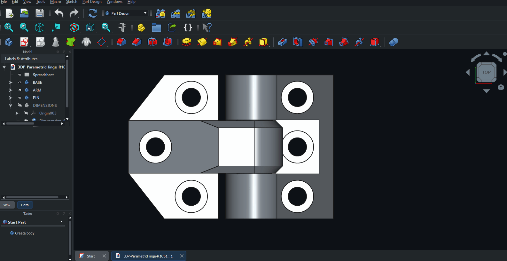Show the Origin003 item
507x261 pixels.
(26, 113)
